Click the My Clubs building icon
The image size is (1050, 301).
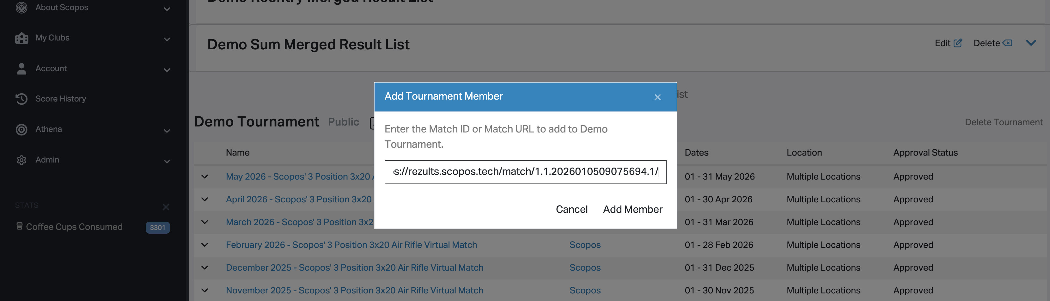click(x=21, y=38)
